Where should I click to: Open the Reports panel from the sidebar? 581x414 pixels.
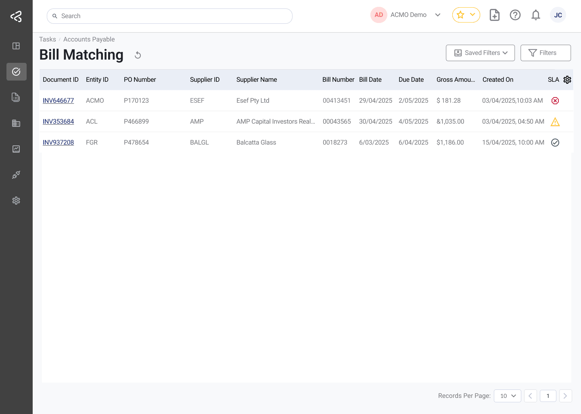click(16, 149)
